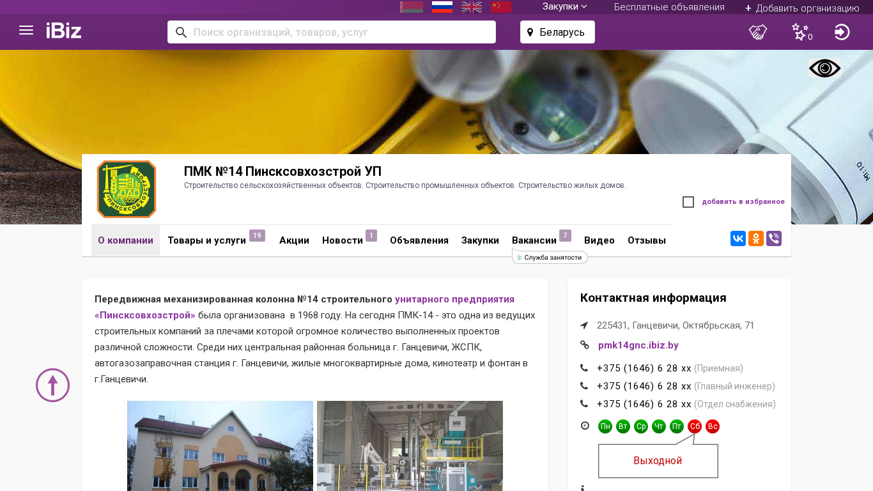Toggle accessibility eye icon

[x=824, y=68]
